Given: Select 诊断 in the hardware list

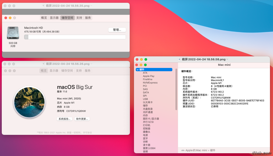Looking at the screenshot, I should 145,142.
